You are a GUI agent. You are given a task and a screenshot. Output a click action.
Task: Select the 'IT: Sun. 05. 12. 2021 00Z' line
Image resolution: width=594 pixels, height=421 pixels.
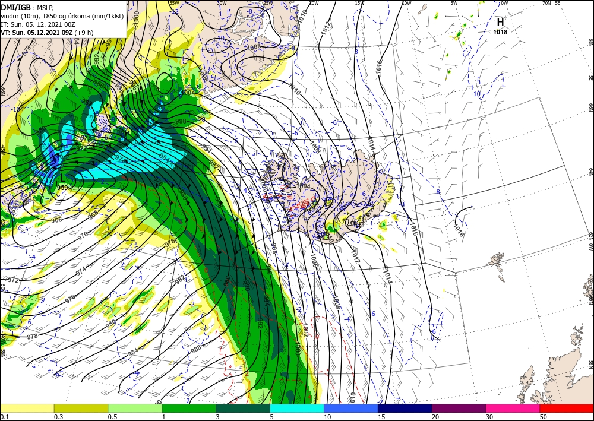(38, 24)
